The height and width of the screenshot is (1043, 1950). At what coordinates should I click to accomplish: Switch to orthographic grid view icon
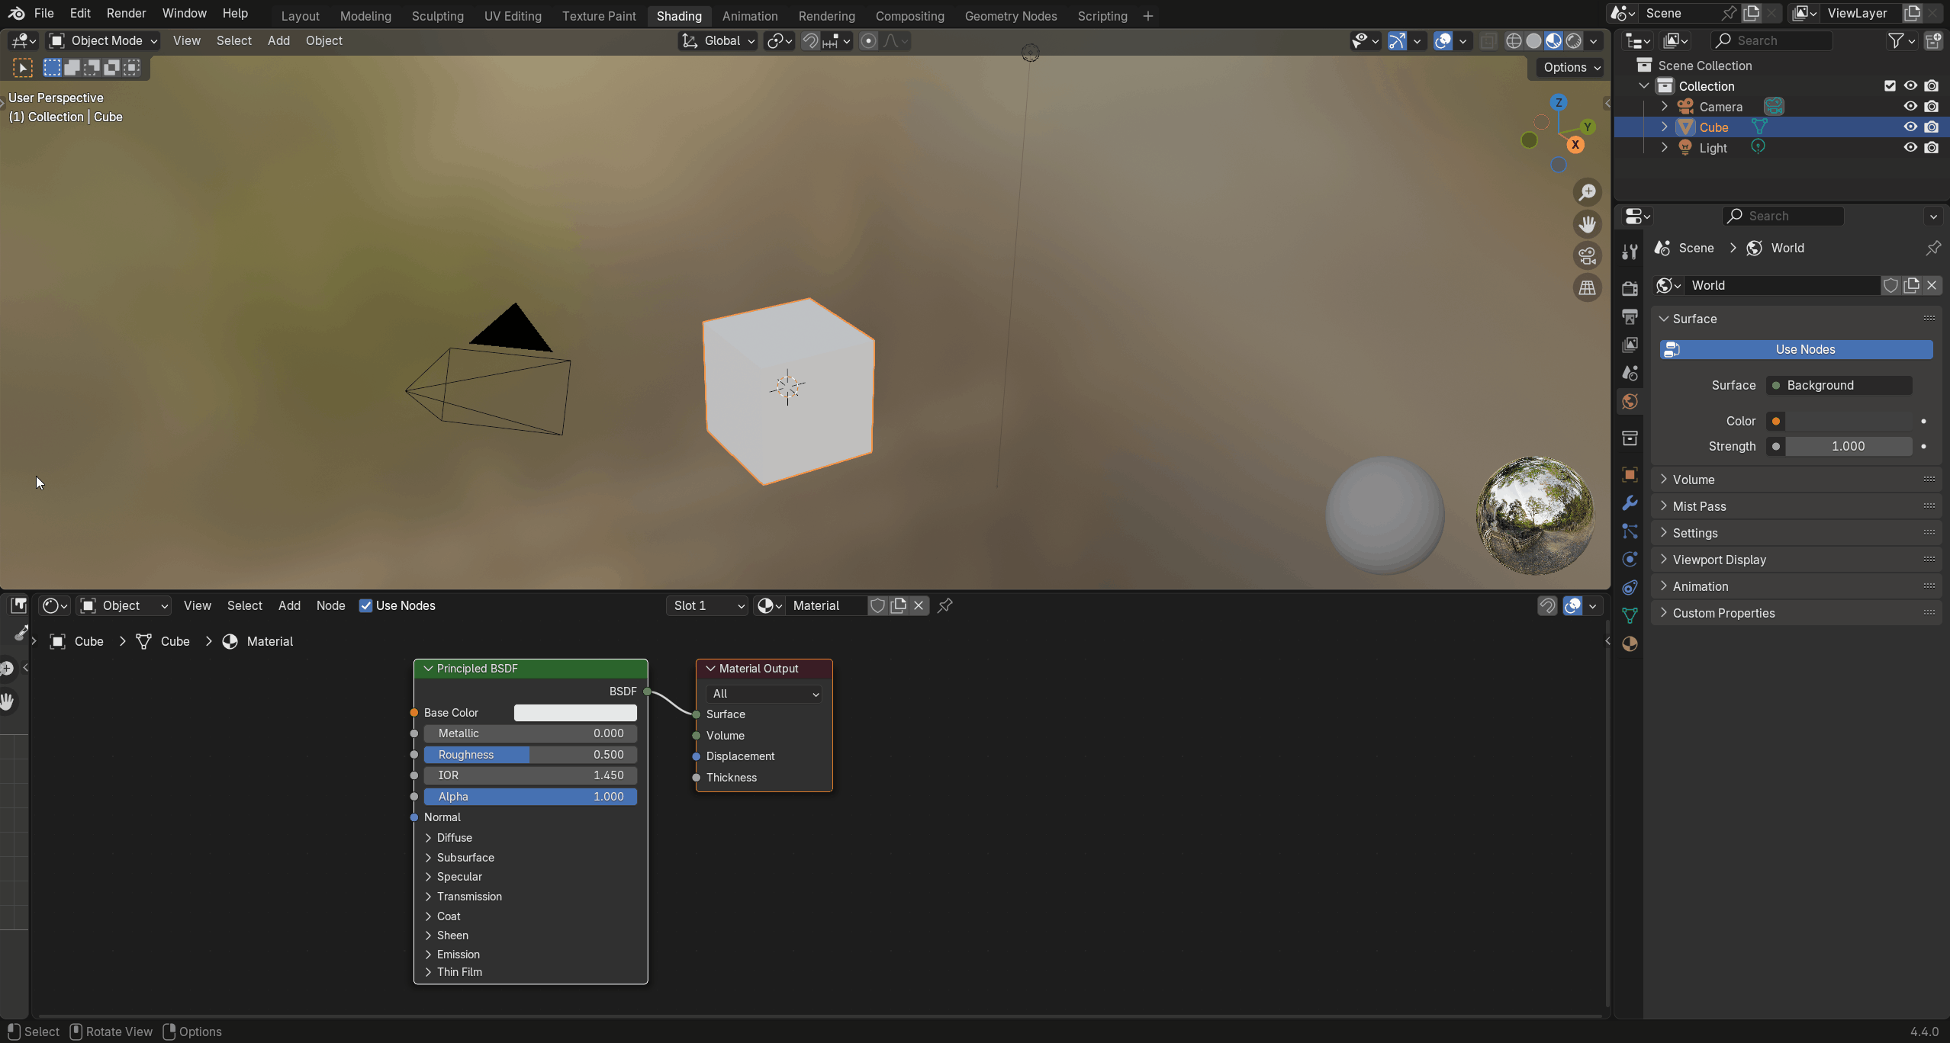(x=1587, y=288)
